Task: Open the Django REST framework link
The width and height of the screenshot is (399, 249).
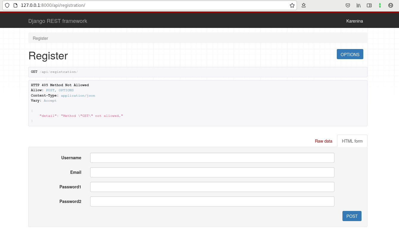Action: click(x=58, y=21)
